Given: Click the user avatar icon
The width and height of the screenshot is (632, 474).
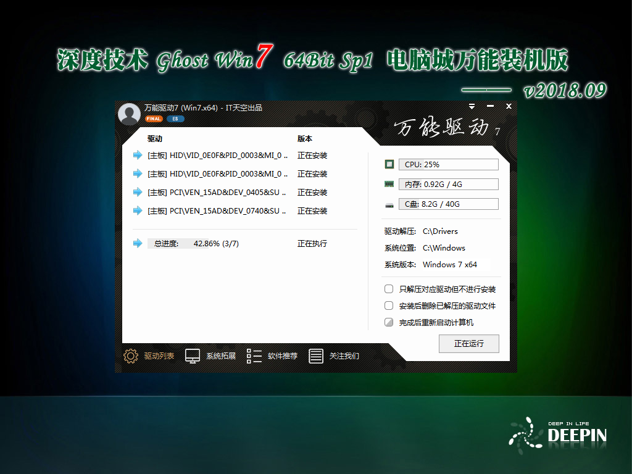Looking at the screenshot, I should tap(129, 114).
